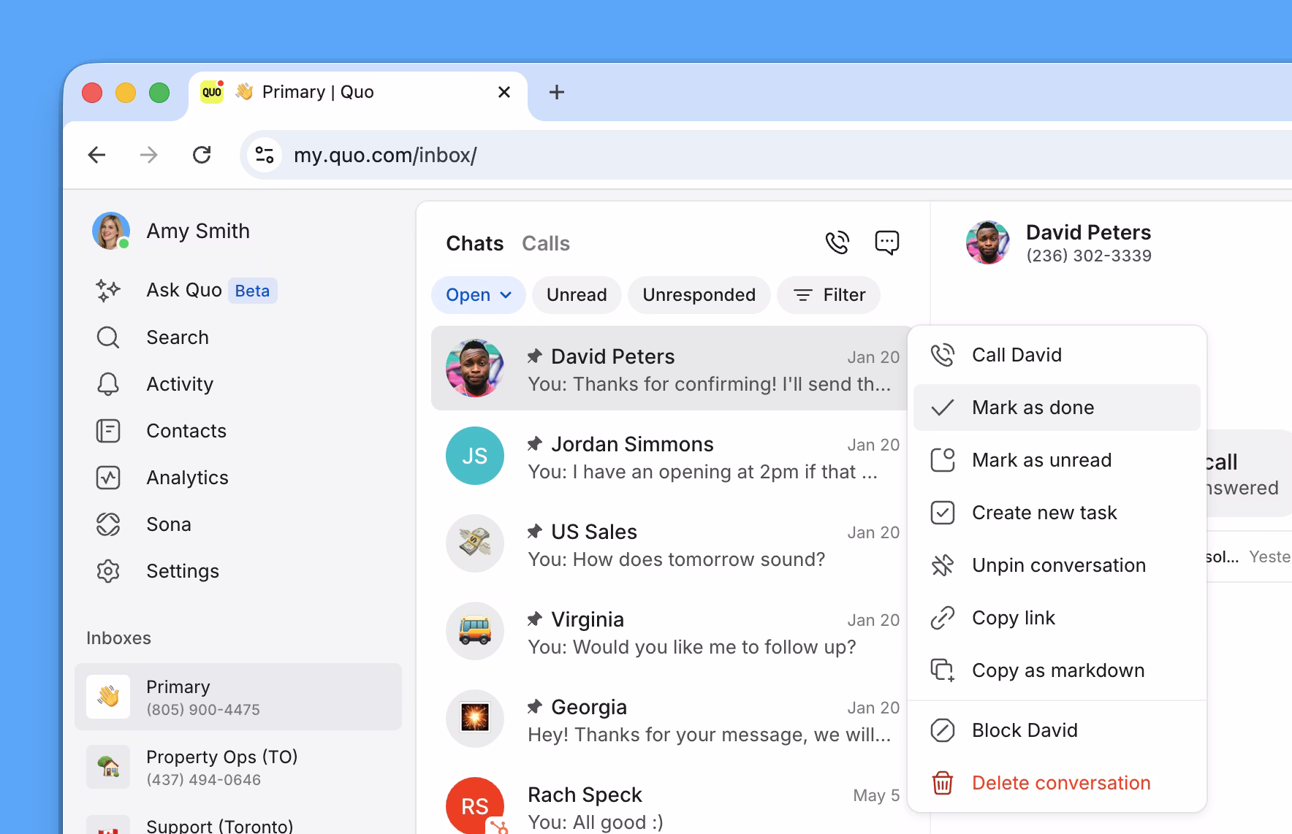Switch to the Calls tab
The image size is (1292, 834).
pyautogui.click(x=546, y=244)
